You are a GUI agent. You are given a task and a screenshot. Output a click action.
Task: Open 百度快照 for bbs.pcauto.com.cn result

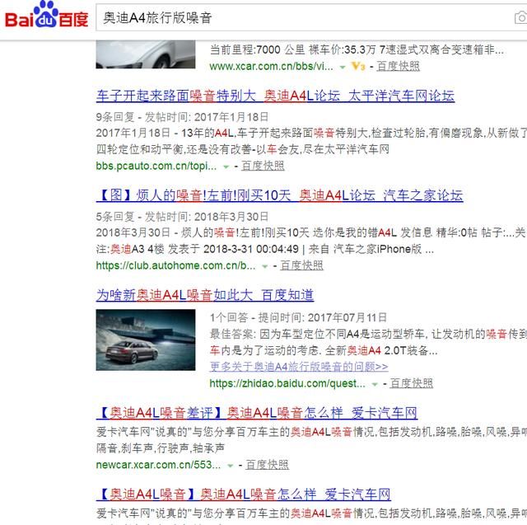point(263,166)
